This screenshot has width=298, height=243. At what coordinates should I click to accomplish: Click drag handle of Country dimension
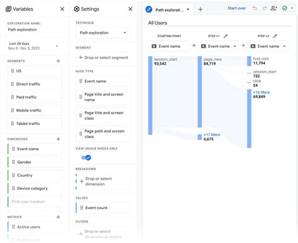tap(13, 175)
